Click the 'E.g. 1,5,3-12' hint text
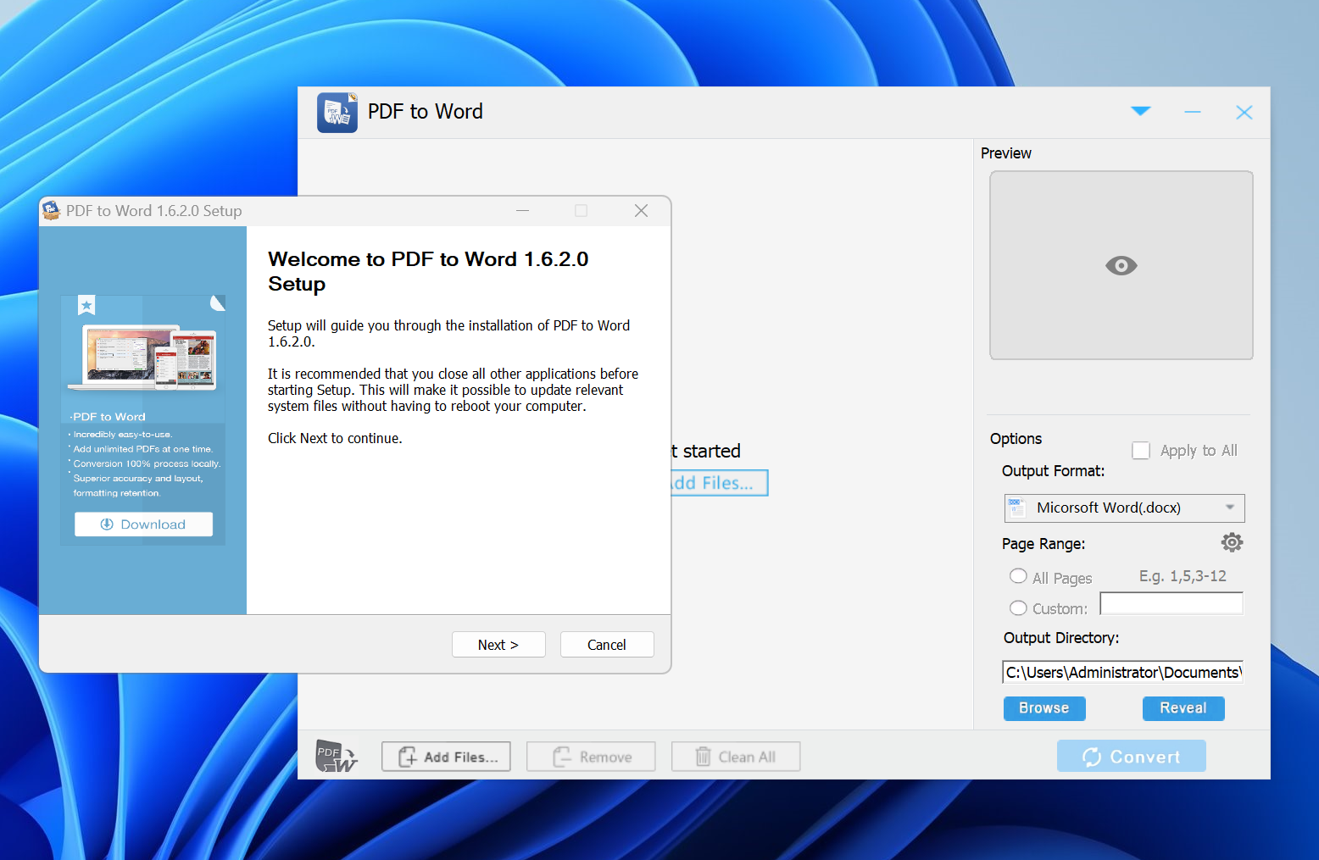 click(1183, 576)
